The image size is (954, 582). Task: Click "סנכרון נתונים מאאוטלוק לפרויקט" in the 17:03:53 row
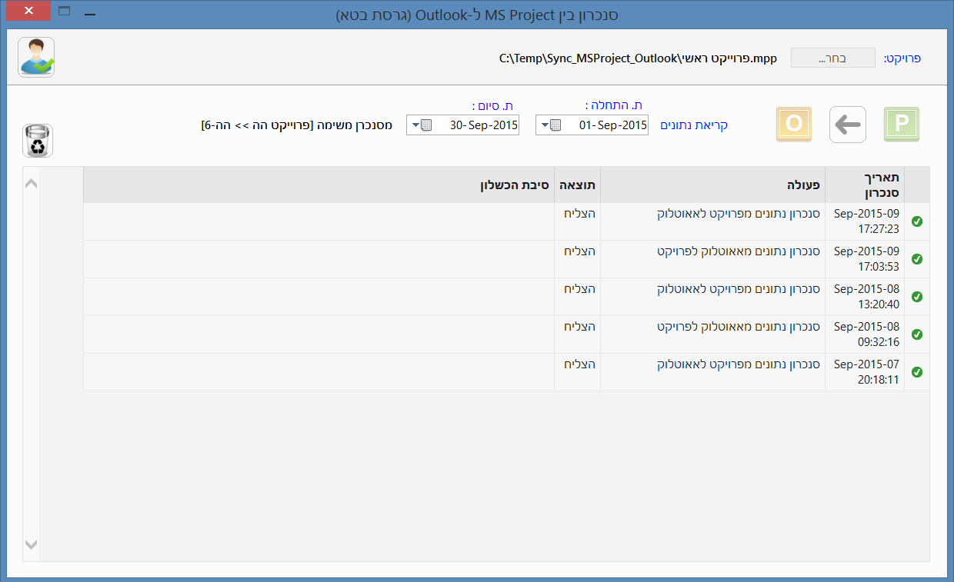point(739,251)
